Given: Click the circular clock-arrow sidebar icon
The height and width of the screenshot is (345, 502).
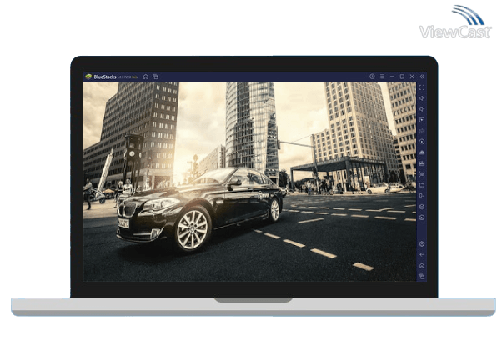Looking at the screenshot, I should (422, 217).
